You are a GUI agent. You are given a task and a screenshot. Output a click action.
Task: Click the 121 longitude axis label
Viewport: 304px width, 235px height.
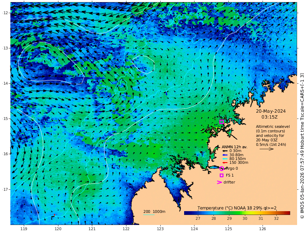pyautogui.click(x=92, y=229)
